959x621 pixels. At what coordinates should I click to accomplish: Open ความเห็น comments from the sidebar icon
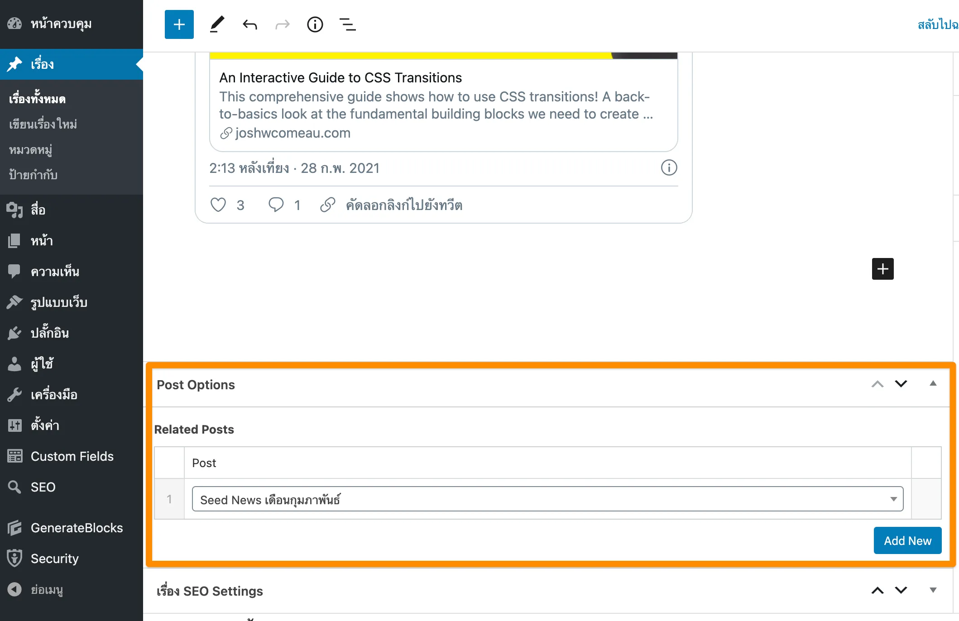(14, 271)
